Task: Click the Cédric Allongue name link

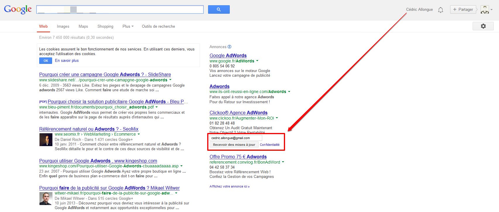Action: tap(419, 9)
